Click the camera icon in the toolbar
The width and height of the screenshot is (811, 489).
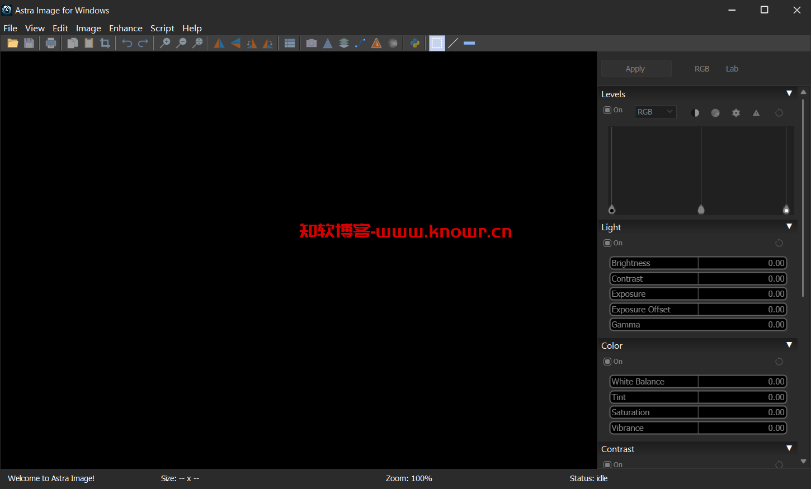[312, 43]
